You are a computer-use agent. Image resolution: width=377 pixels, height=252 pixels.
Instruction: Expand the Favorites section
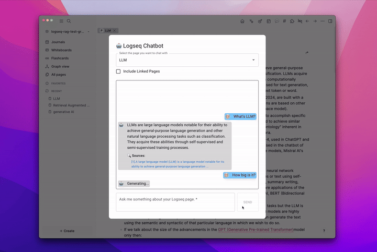point(58,83)
